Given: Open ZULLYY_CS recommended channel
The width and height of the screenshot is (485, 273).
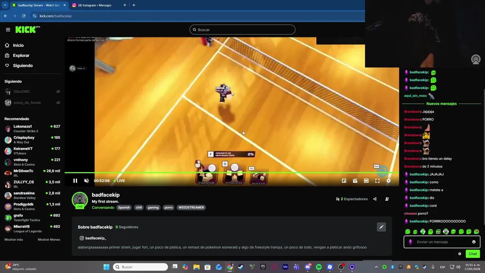Looking at the screenshot, I should pos(32,184).
